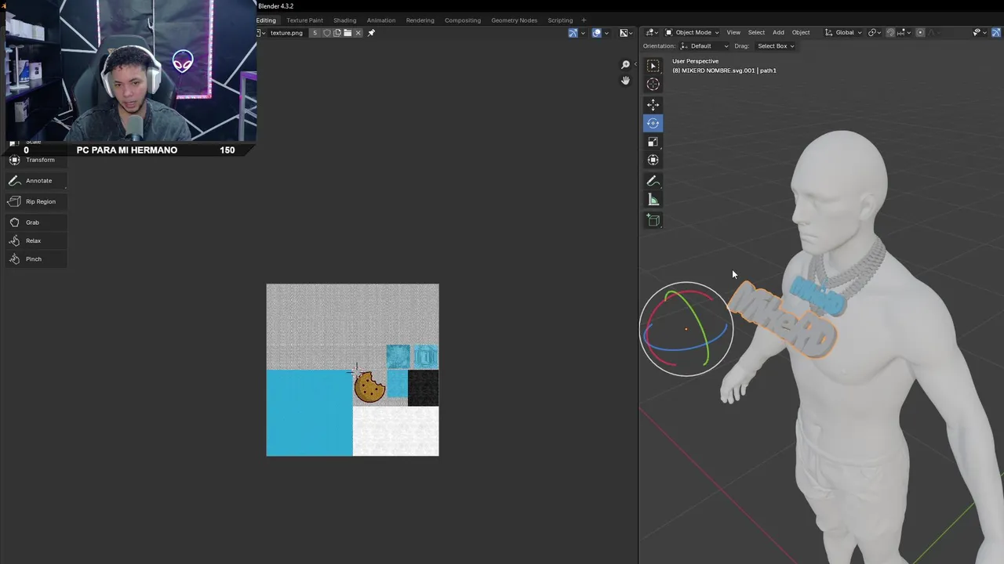1004x564 pixels.
Task: Switch to the UV Editing workspace tab
Action: point(267,20)
